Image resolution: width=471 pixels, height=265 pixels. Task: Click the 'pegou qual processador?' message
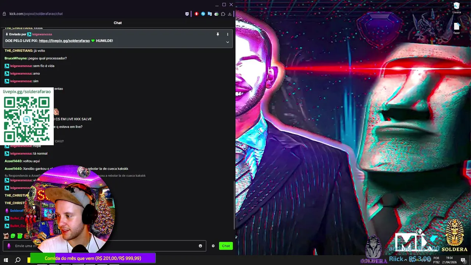(47, 58)
